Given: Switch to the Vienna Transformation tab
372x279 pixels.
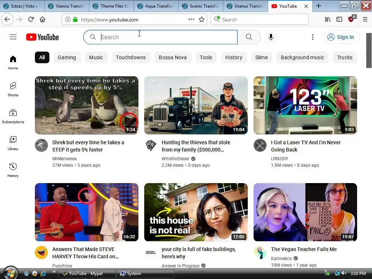Looking at the screenshot, I should tap(67, 6).
